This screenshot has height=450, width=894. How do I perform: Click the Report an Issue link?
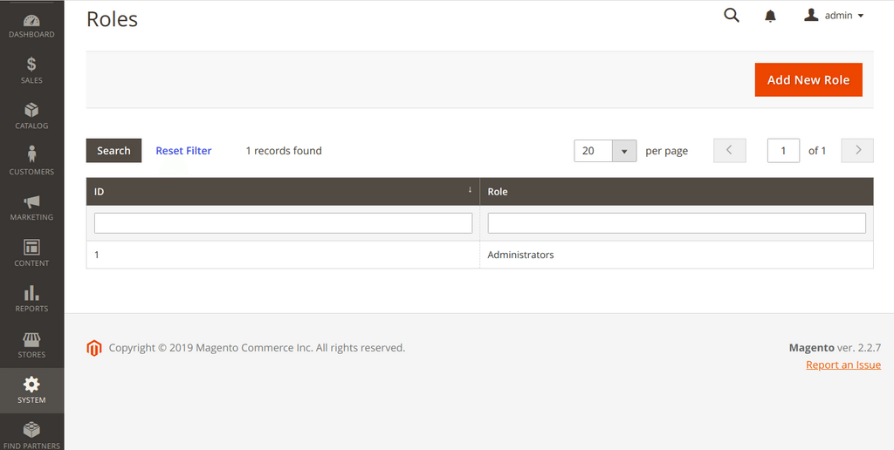tap(842, 365)
